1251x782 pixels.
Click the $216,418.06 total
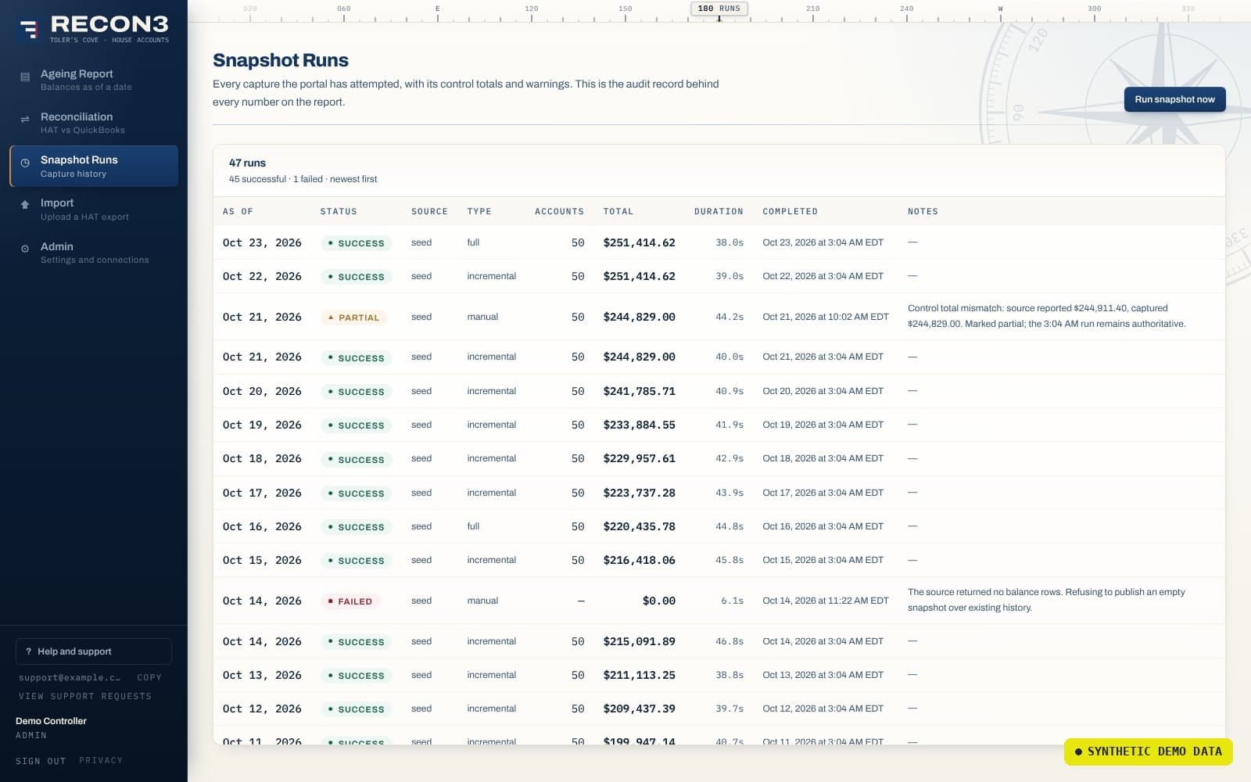coord(639,560)
